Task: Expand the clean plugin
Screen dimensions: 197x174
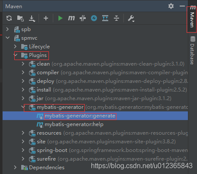Action: (x=23, y=64)
